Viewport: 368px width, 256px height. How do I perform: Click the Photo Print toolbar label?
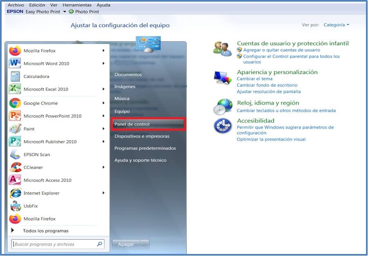pos(87,11)
